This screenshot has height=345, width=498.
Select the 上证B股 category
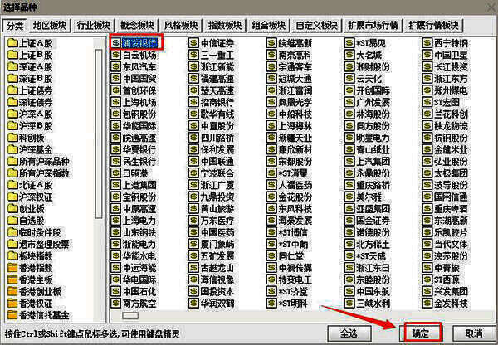pyautogui.click(x=36, y=55)
